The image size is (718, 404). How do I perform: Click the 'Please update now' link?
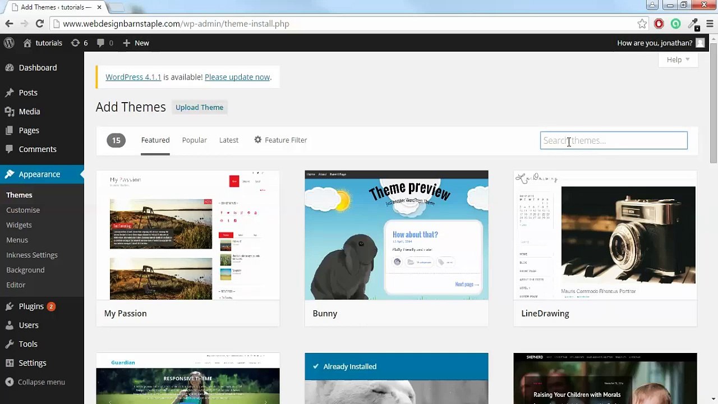click(x=237, y=77)
